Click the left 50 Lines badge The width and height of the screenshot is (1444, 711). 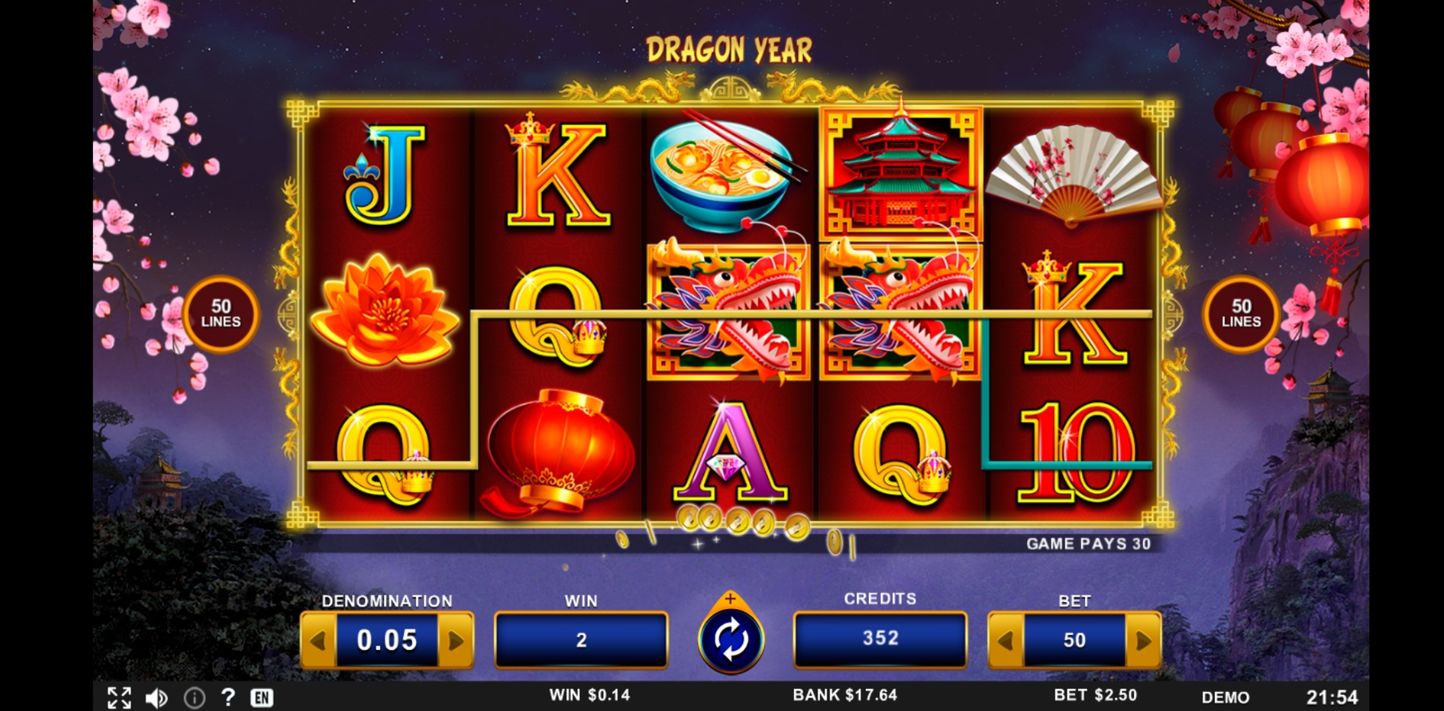tap(221, 314)
